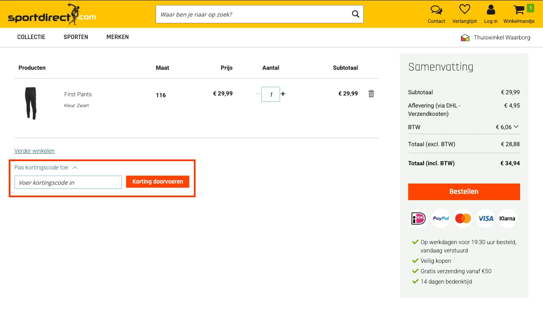Screen dimensions: 543x311
Task: Open the Verlanglijst heart icon
Action: [x=464, y=10]
